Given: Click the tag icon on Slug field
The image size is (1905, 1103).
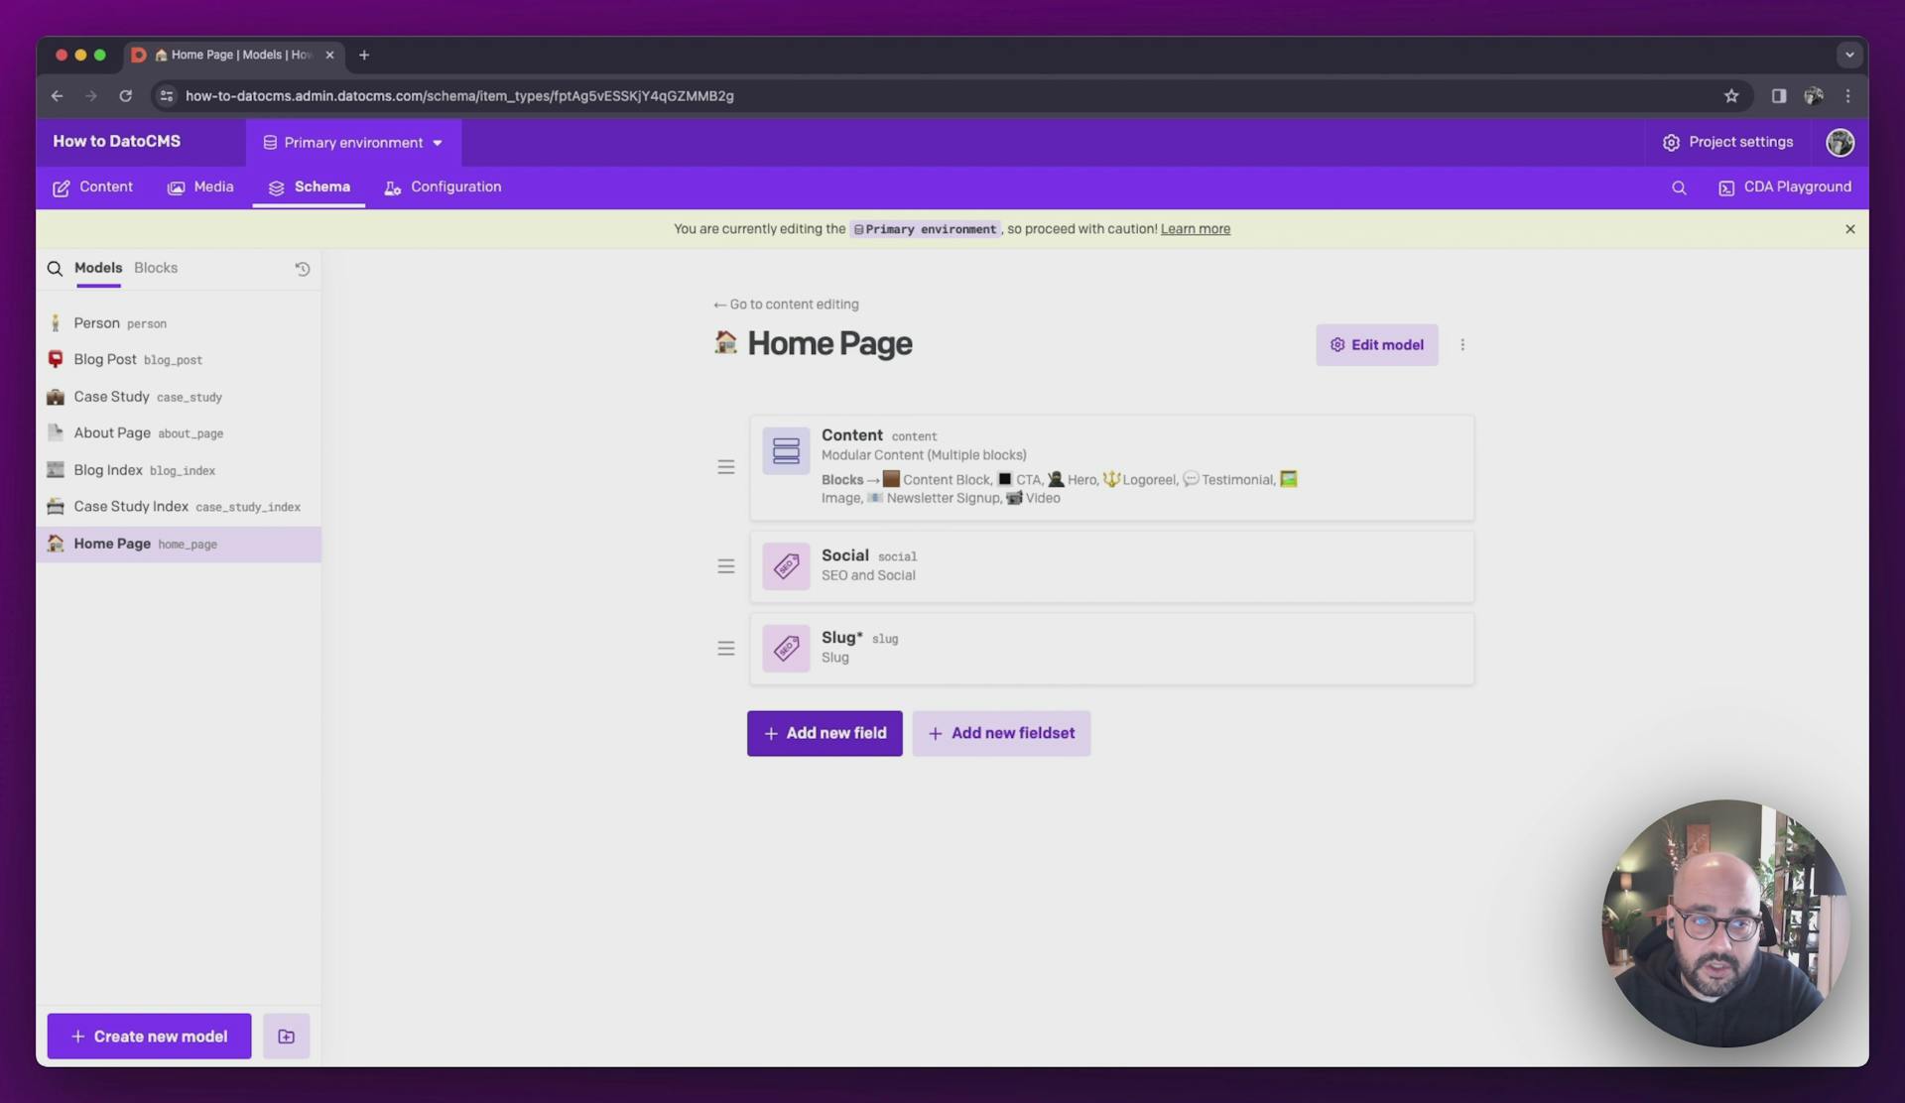Looking at the screenshot, I should (x=786, y=649).
